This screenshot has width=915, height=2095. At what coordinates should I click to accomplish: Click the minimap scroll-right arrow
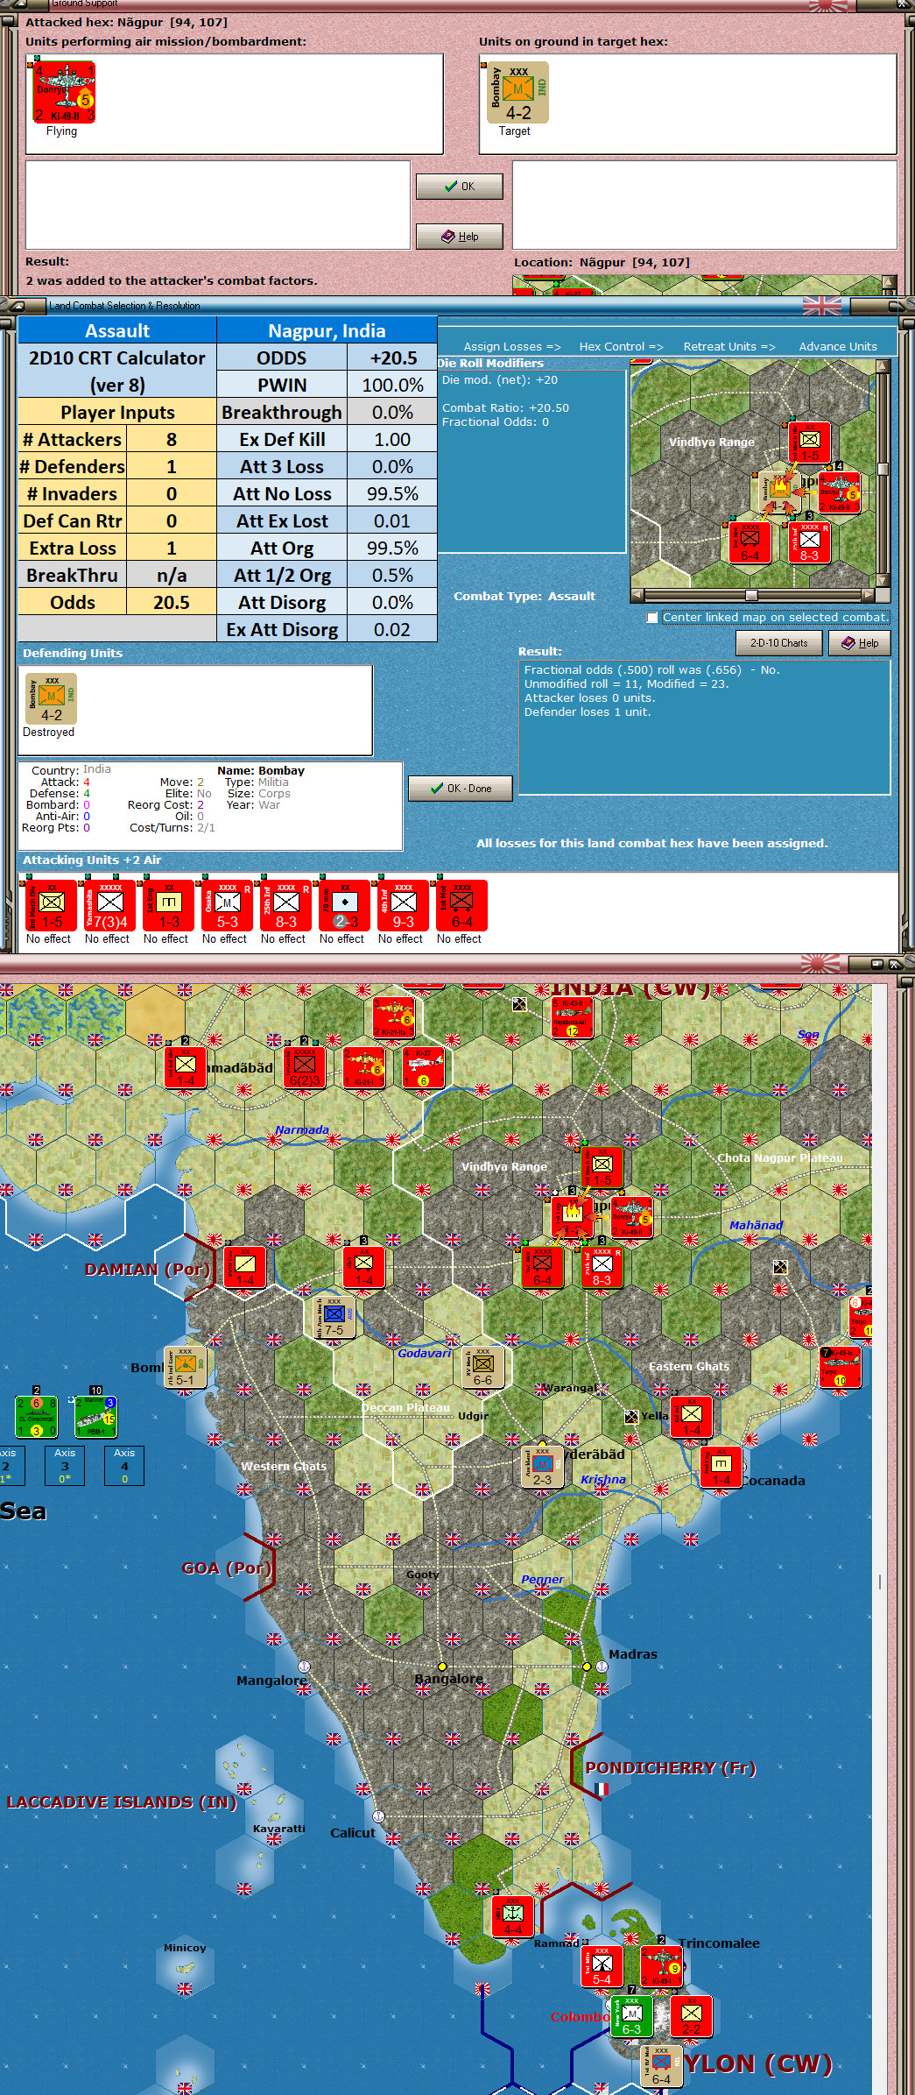point(868,595)
